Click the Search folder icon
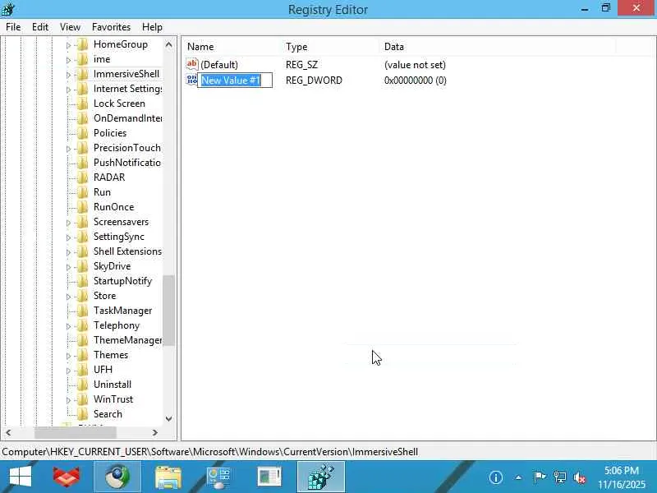This screenshot has width=657, height=493. [x=83, y=414]
